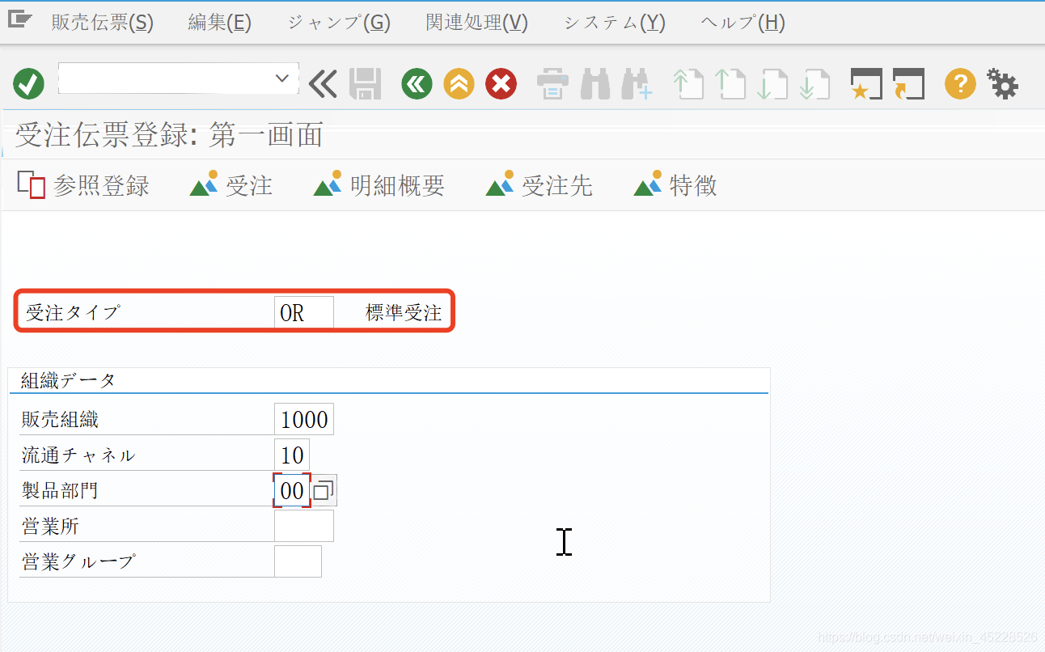Open the 販売伝票(S) menu
1045x652 pixels.
(x=103, y=22)
